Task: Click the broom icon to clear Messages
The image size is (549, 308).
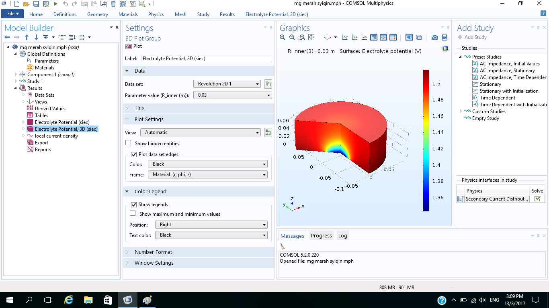Action: click(283, 246)
